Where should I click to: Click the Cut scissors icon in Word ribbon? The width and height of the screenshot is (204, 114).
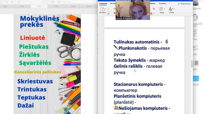pos(108,8)
